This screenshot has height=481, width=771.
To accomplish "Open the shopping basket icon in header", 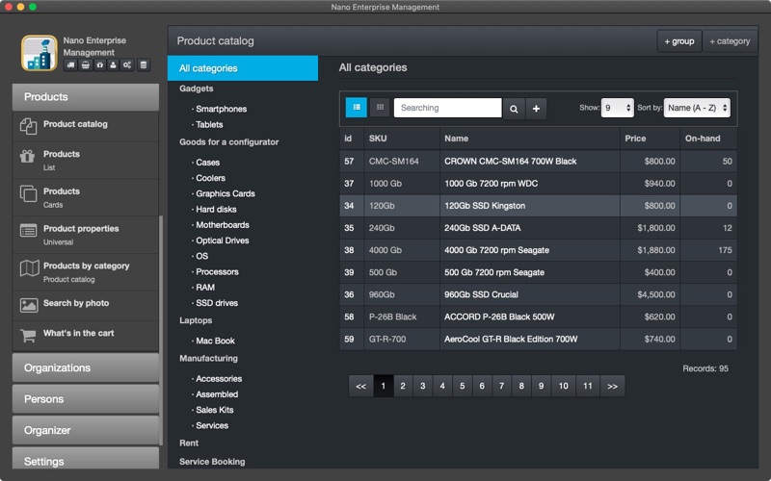I will click(86, 65).
